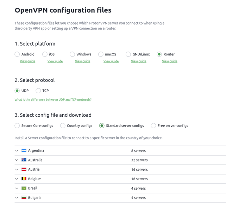
Task: Click the Austria country name
Action: [34, 169]
